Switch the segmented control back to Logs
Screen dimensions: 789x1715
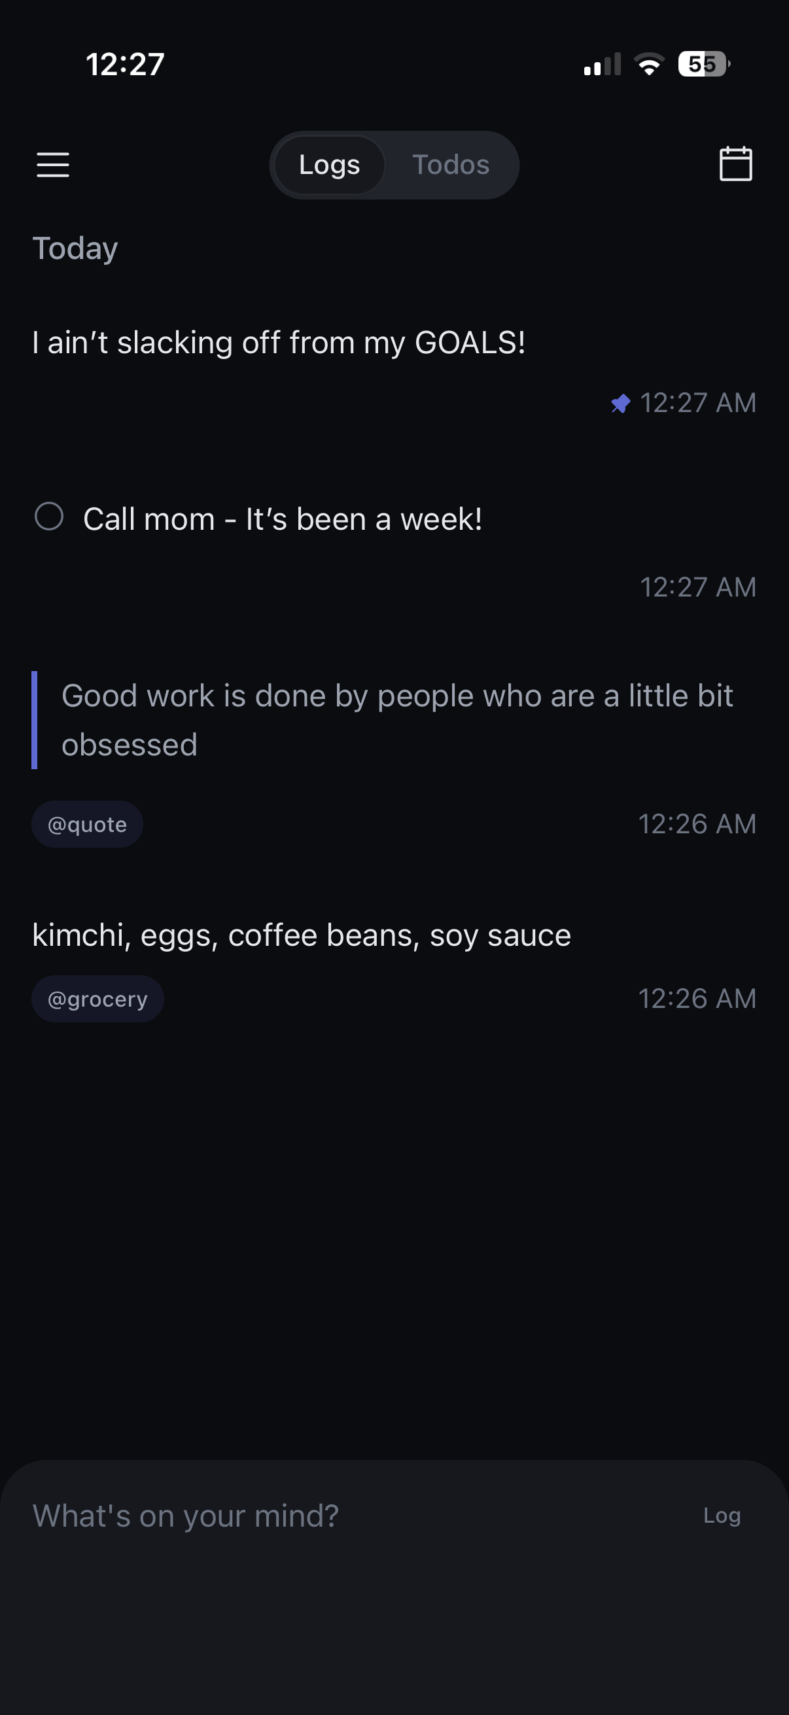click(329, 164)
